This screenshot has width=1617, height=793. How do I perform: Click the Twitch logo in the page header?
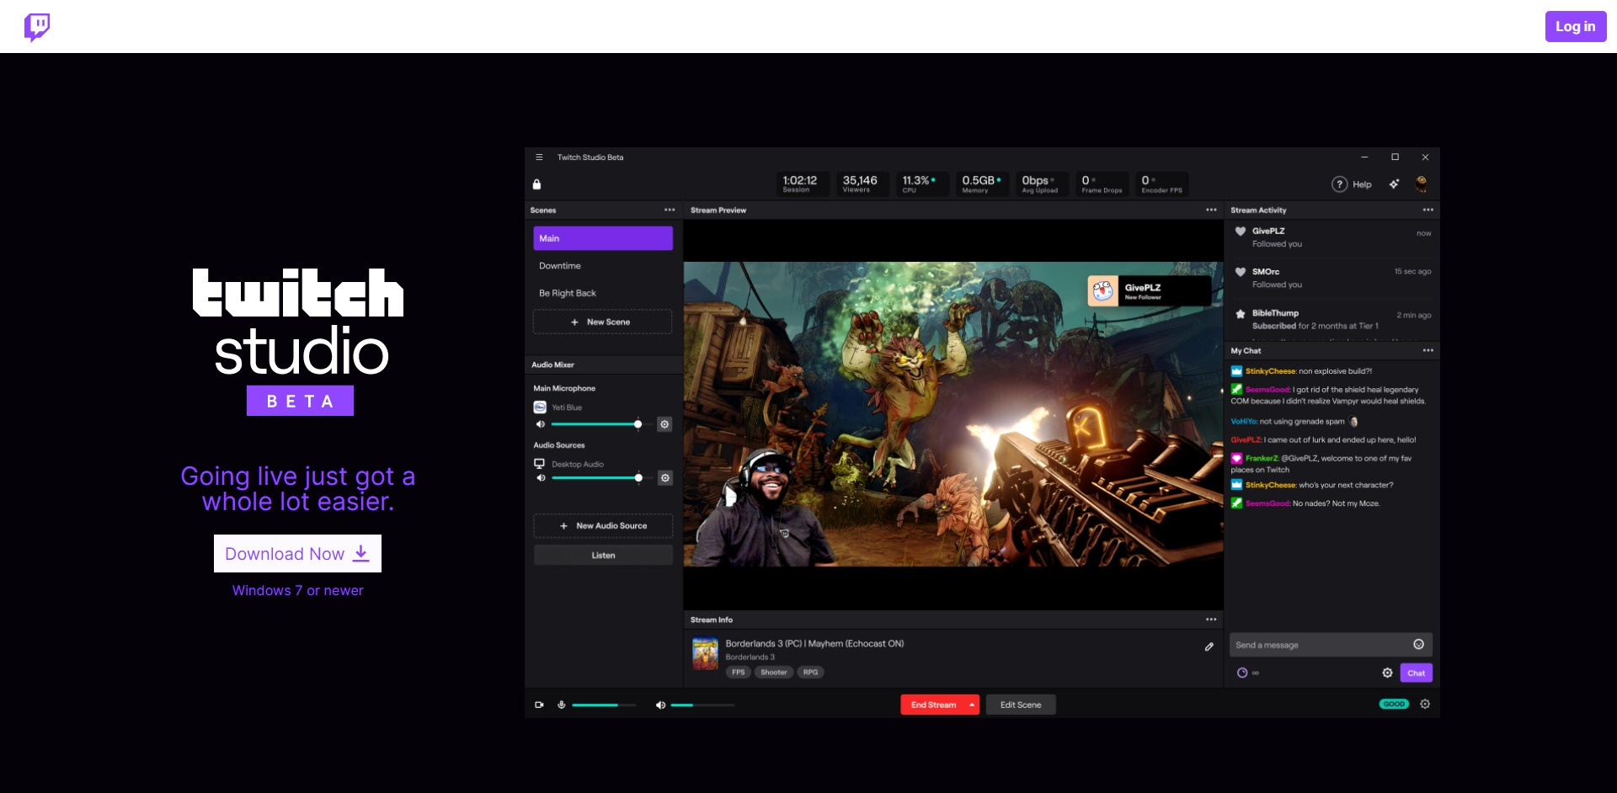37,27
